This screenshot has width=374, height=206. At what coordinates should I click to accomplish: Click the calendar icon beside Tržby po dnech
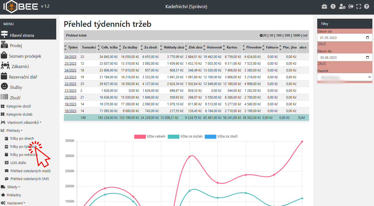pos(6,139)
